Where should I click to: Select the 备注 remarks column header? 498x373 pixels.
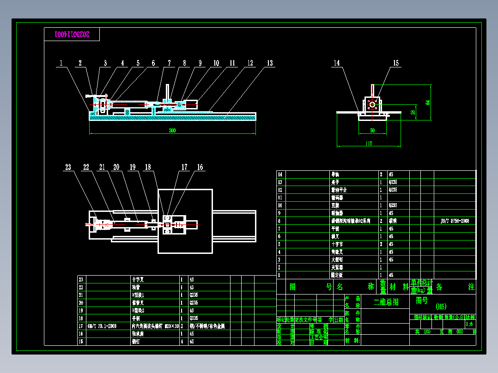coord(455,287)
